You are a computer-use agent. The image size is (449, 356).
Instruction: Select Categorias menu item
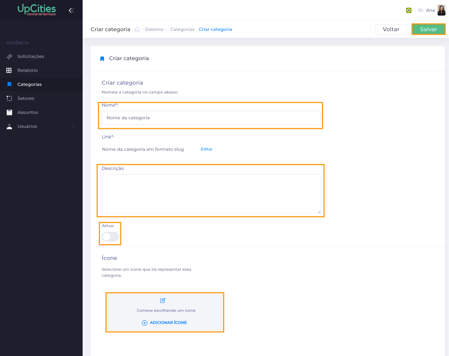(x=41, y=84)
